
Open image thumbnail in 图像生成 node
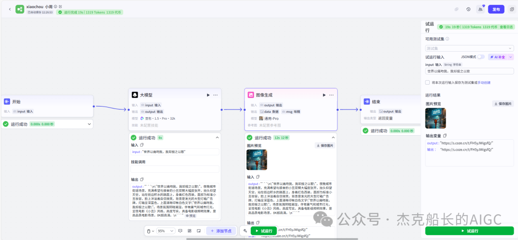pyautogui.click(x=257, y=159)
